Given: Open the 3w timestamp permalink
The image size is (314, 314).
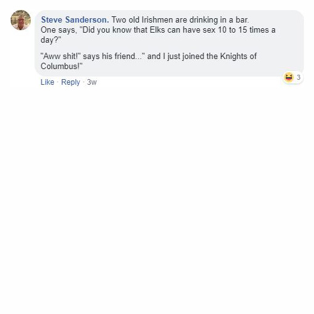Looking at the screenshot, I should [92, 82].
